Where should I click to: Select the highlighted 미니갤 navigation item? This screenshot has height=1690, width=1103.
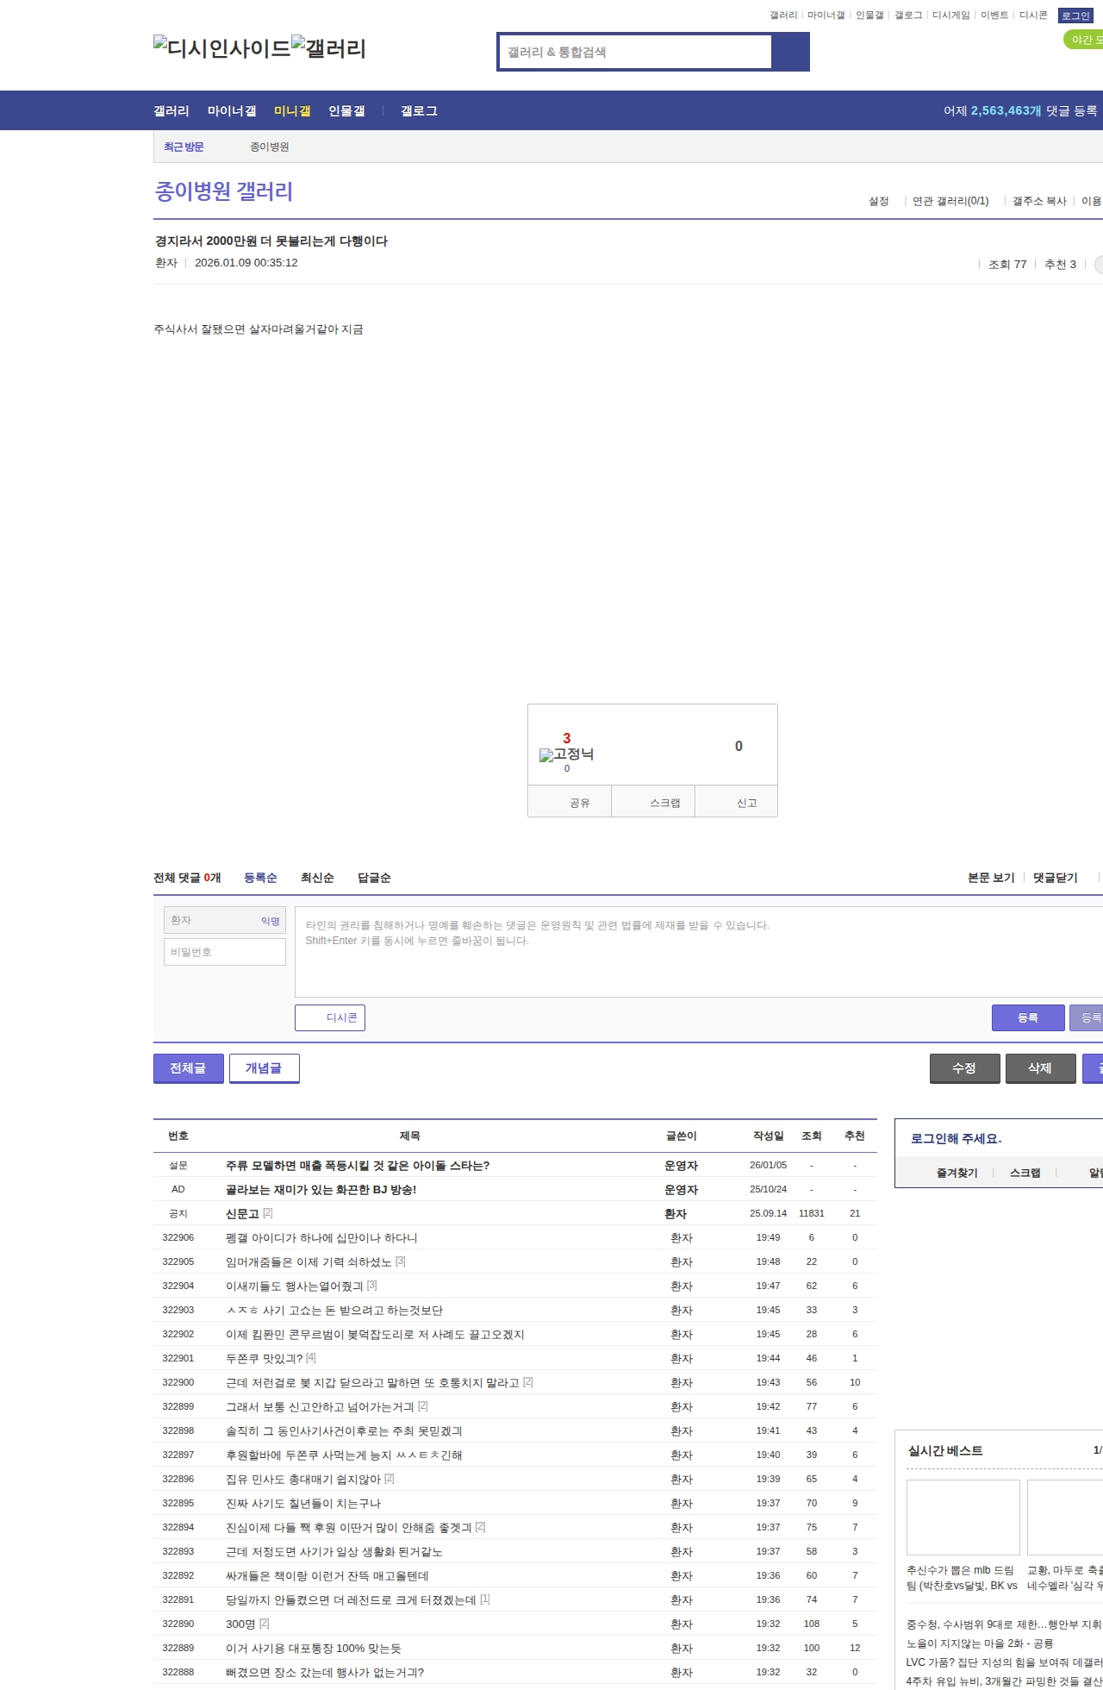point(292,110)
